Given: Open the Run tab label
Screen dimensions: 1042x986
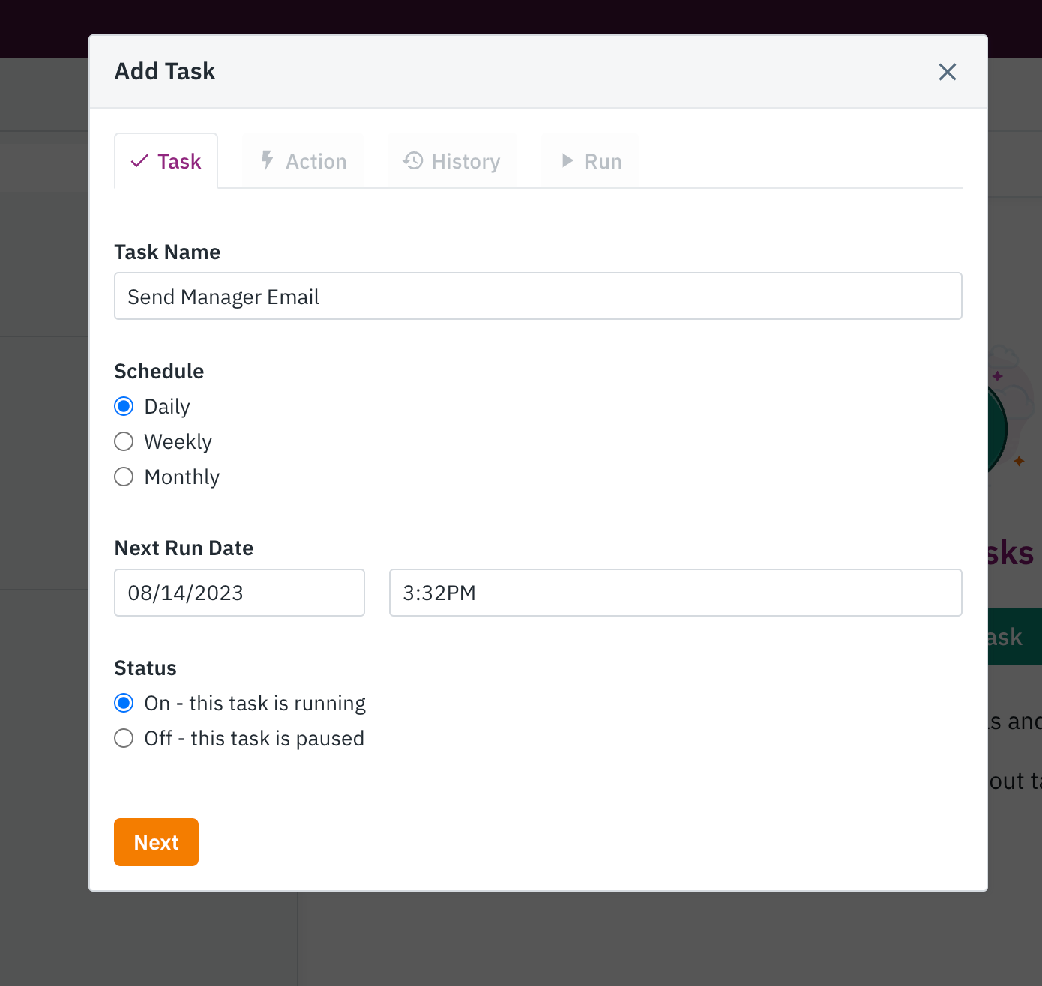Looking at the screenshot, I should click(603, 161).
